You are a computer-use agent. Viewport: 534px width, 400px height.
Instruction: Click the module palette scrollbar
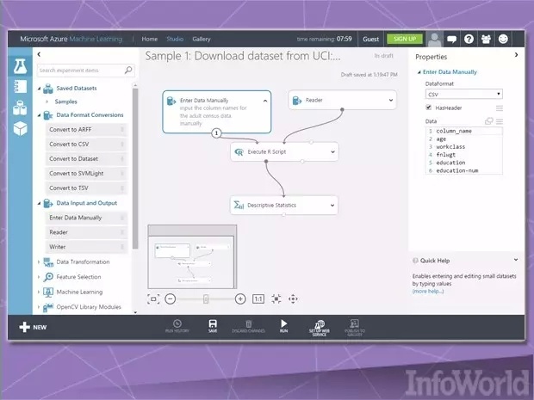135,168
